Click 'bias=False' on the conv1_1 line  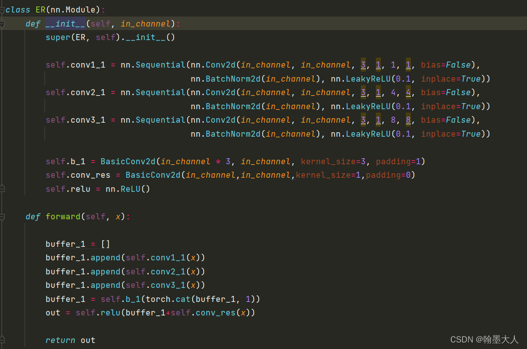point(446,65)
